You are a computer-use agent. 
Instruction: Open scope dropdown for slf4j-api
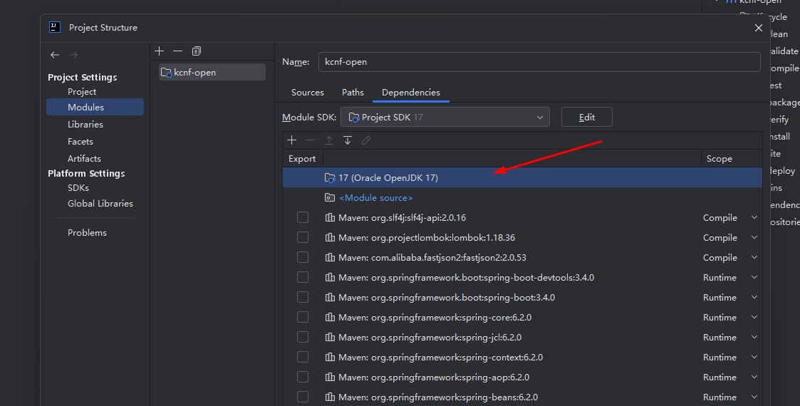(754, 218)
